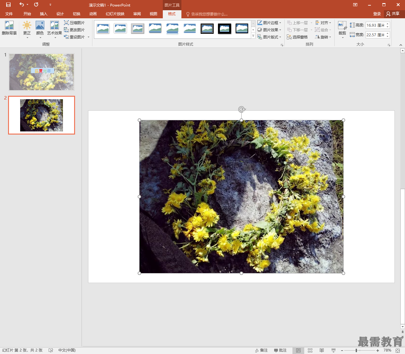The width and height of the screenshot is (405, 354).
Task: Click the zoom slider in status bar
Action: (x=360, y=350)
